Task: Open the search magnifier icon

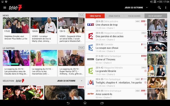Action: (x=159, y=7)
